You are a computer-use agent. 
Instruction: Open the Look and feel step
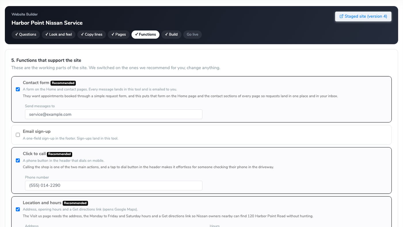pos(59,34)
